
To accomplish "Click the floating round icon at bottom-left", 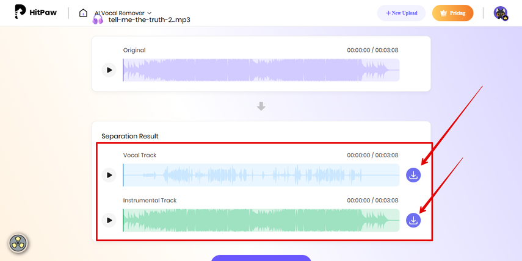I will tap(18, 243).
